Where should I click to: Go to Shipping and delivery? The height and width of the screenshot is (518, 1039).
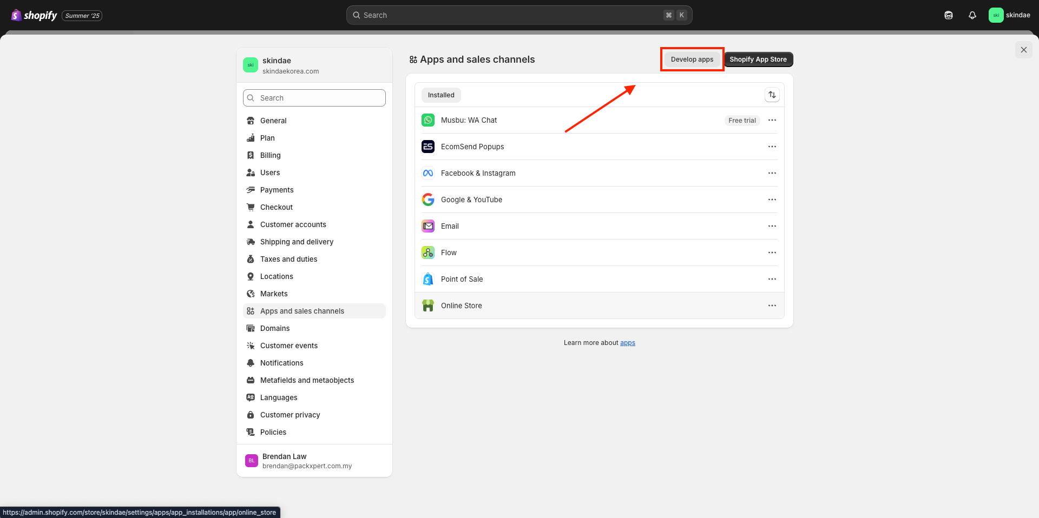point(314,242)
